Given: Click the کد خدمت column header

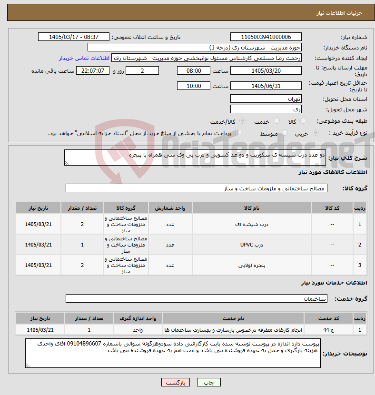Looking at the screenshot, I should coord(328,318).
